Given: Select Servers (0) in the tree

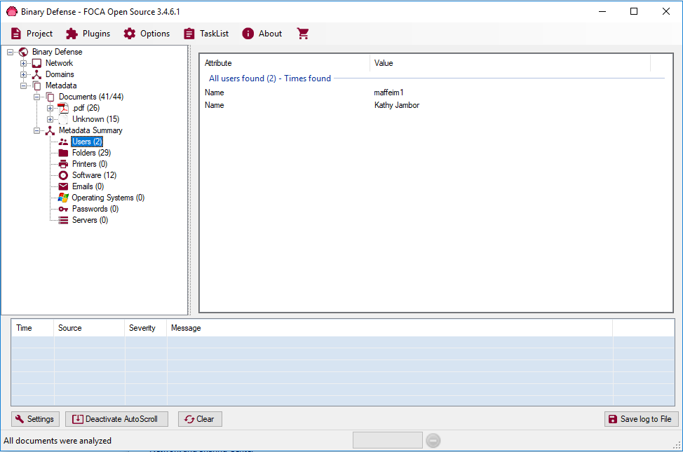Looking at the screenshot, I should pyautogui.click(x=90, y=220).
